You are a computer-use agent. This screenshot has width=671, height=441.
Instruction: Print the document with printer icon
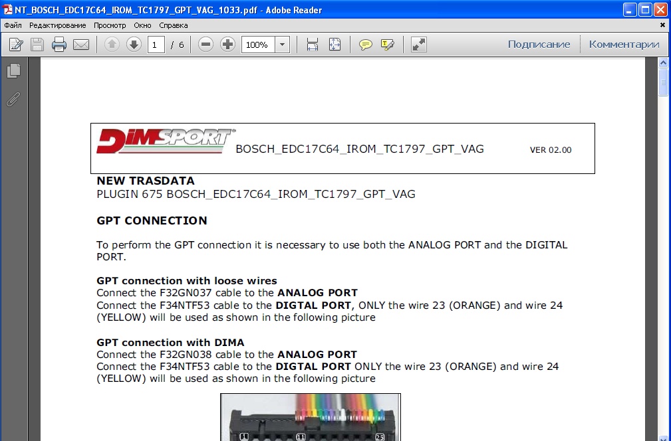click(59, 44)
